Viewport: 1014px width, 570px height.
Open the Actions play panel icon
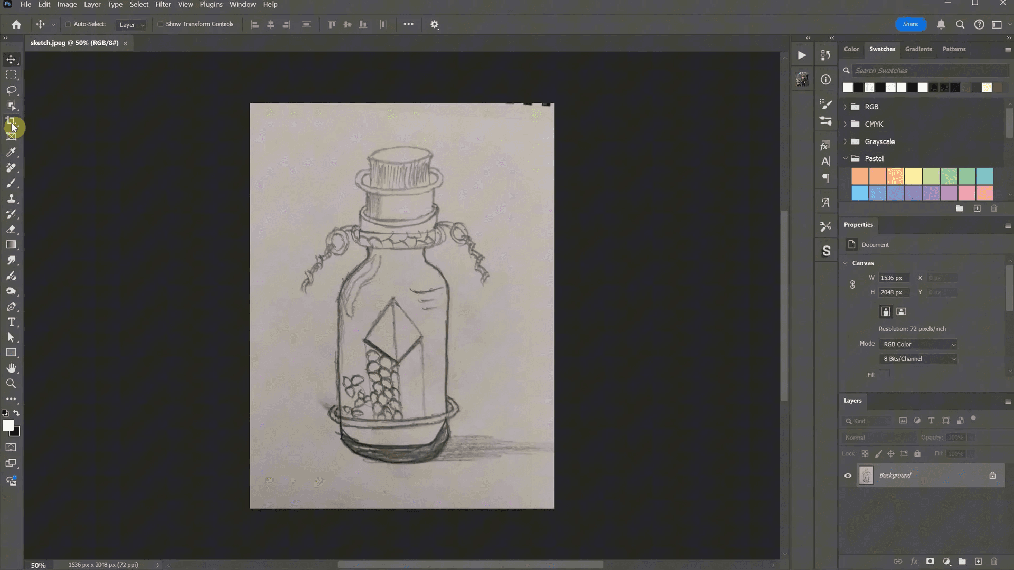(x=802, y=55)
